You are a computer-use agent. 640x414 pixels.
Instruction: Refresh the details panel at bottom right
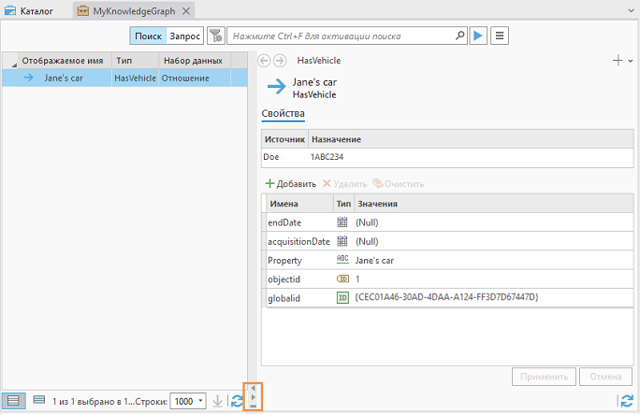626,401
